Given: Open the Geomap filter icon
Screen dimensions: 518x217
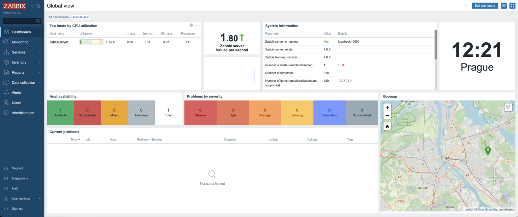Looking at the screenshot, I should tap(508, 107).
